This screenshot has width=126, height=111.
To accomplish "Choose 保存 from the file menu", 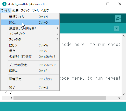I will click(30, 51).
